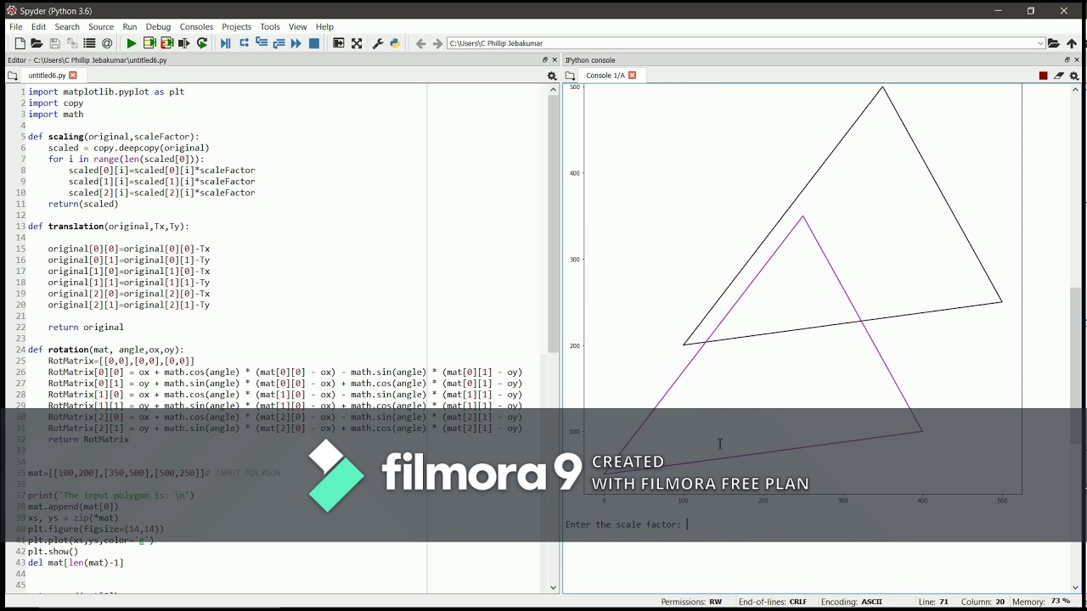
Task: Run file with the green play icon
Action: (132, 43)
